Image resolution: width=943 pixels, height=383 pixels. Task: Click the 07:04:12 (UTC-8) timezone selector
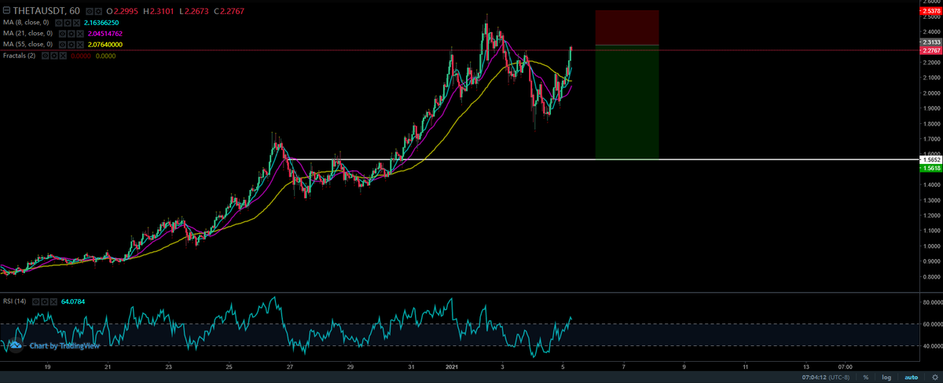click(x=826, y=378)
